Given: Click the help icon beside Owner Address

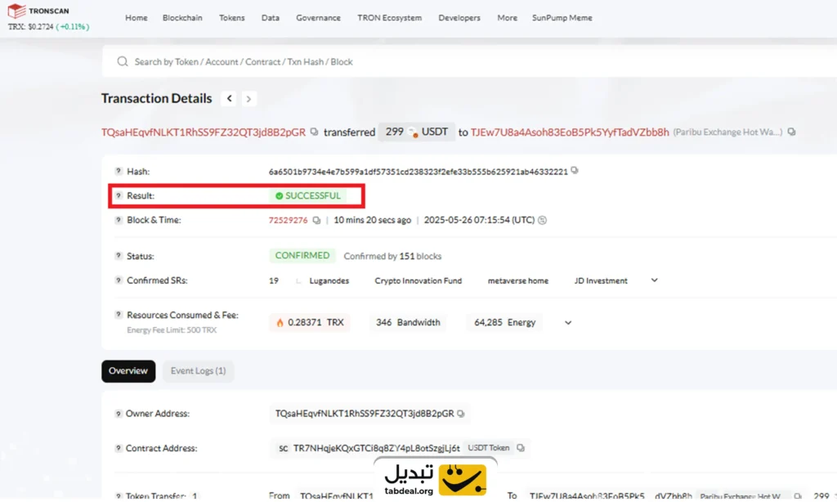Looking at the screenshot, I should point(119,414).
